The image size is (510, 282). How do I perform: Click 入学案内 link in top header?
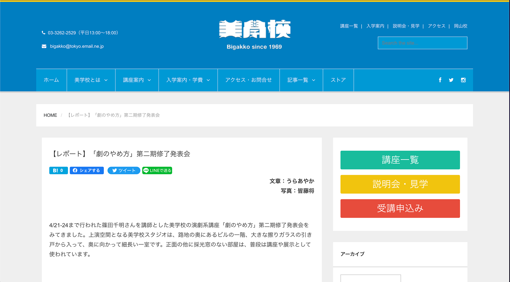375,26
